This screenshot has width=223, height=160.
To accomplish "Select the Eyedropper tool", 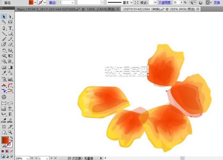I will point(4,73).
